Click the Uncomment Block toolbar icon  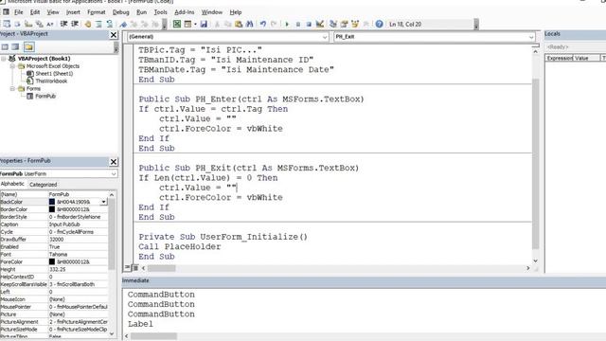[x=110, y=24]
